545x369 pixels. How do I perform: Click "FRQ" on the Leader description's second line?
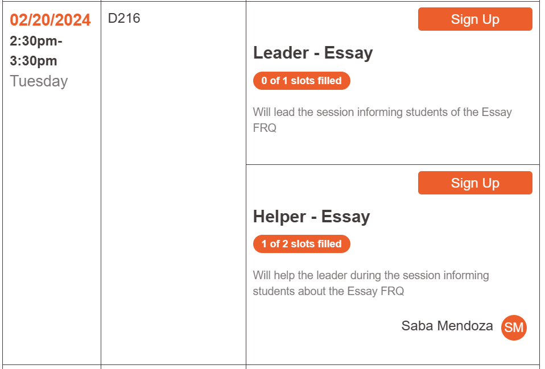[x=265, y=128]
